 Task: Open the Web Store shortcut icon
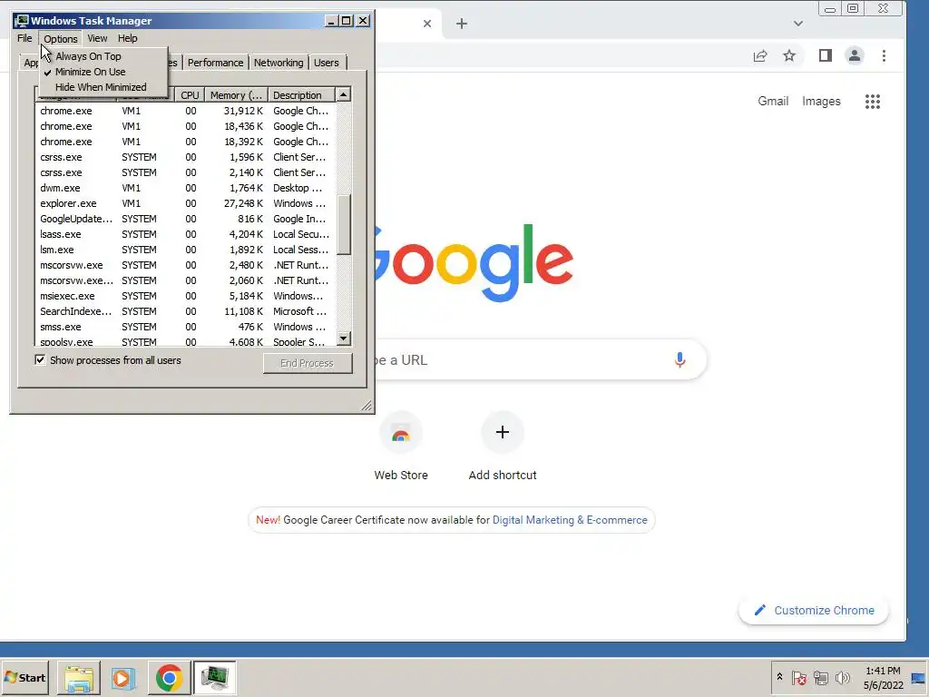[400, 433]
